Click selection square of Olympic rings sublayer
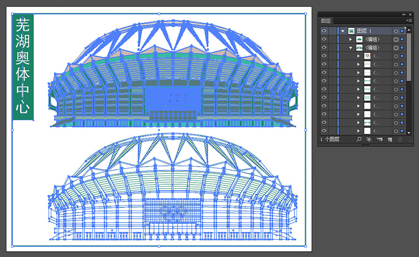The width and height of the screenshot is (419, 257). (x=402, y=56)
